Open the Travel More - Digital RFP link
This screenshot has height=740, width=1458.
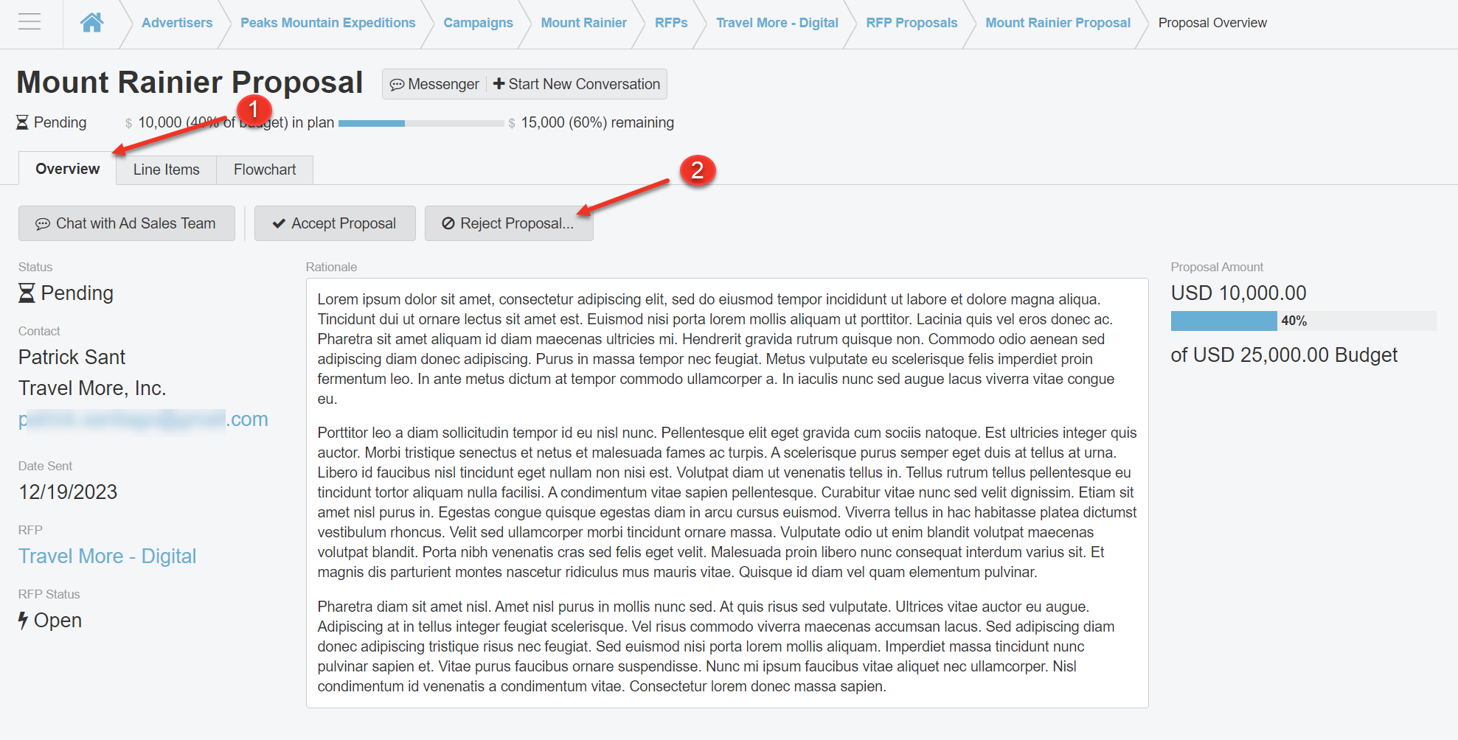point(107,556)
